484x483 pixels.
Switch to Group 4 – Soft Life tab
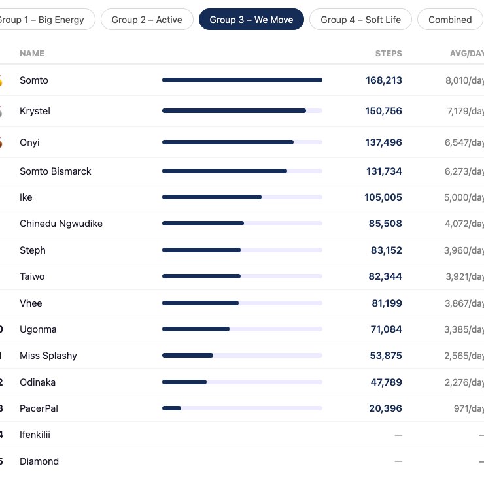click(x=360, y=20)
